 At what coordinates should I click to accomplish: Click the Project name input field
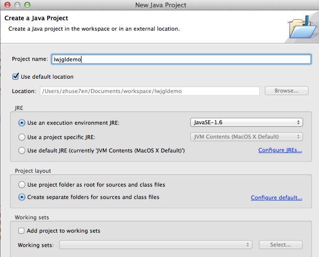click(x=181, y=59)
